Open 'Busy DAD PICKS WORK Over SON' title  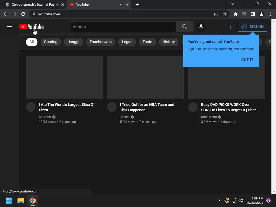click(230, 107)
